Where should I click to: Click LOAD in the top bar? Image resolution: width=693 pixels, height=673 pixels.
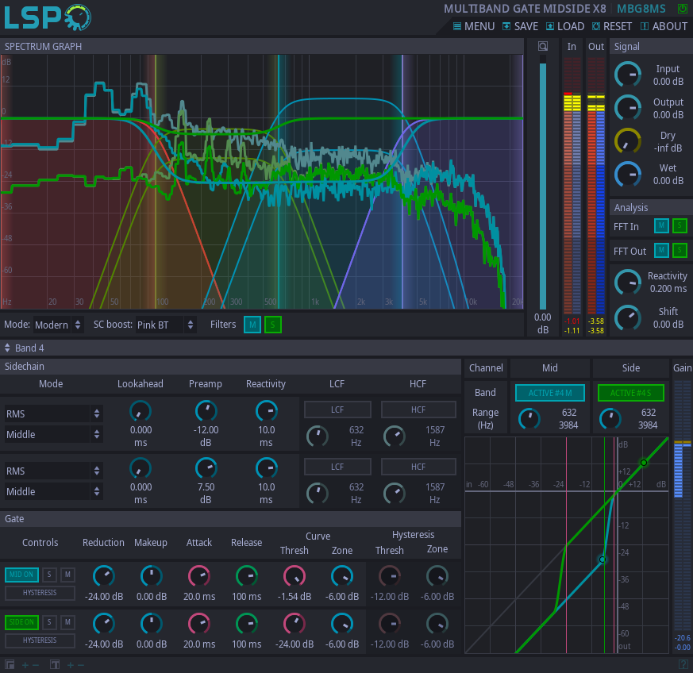pos(565,26)
